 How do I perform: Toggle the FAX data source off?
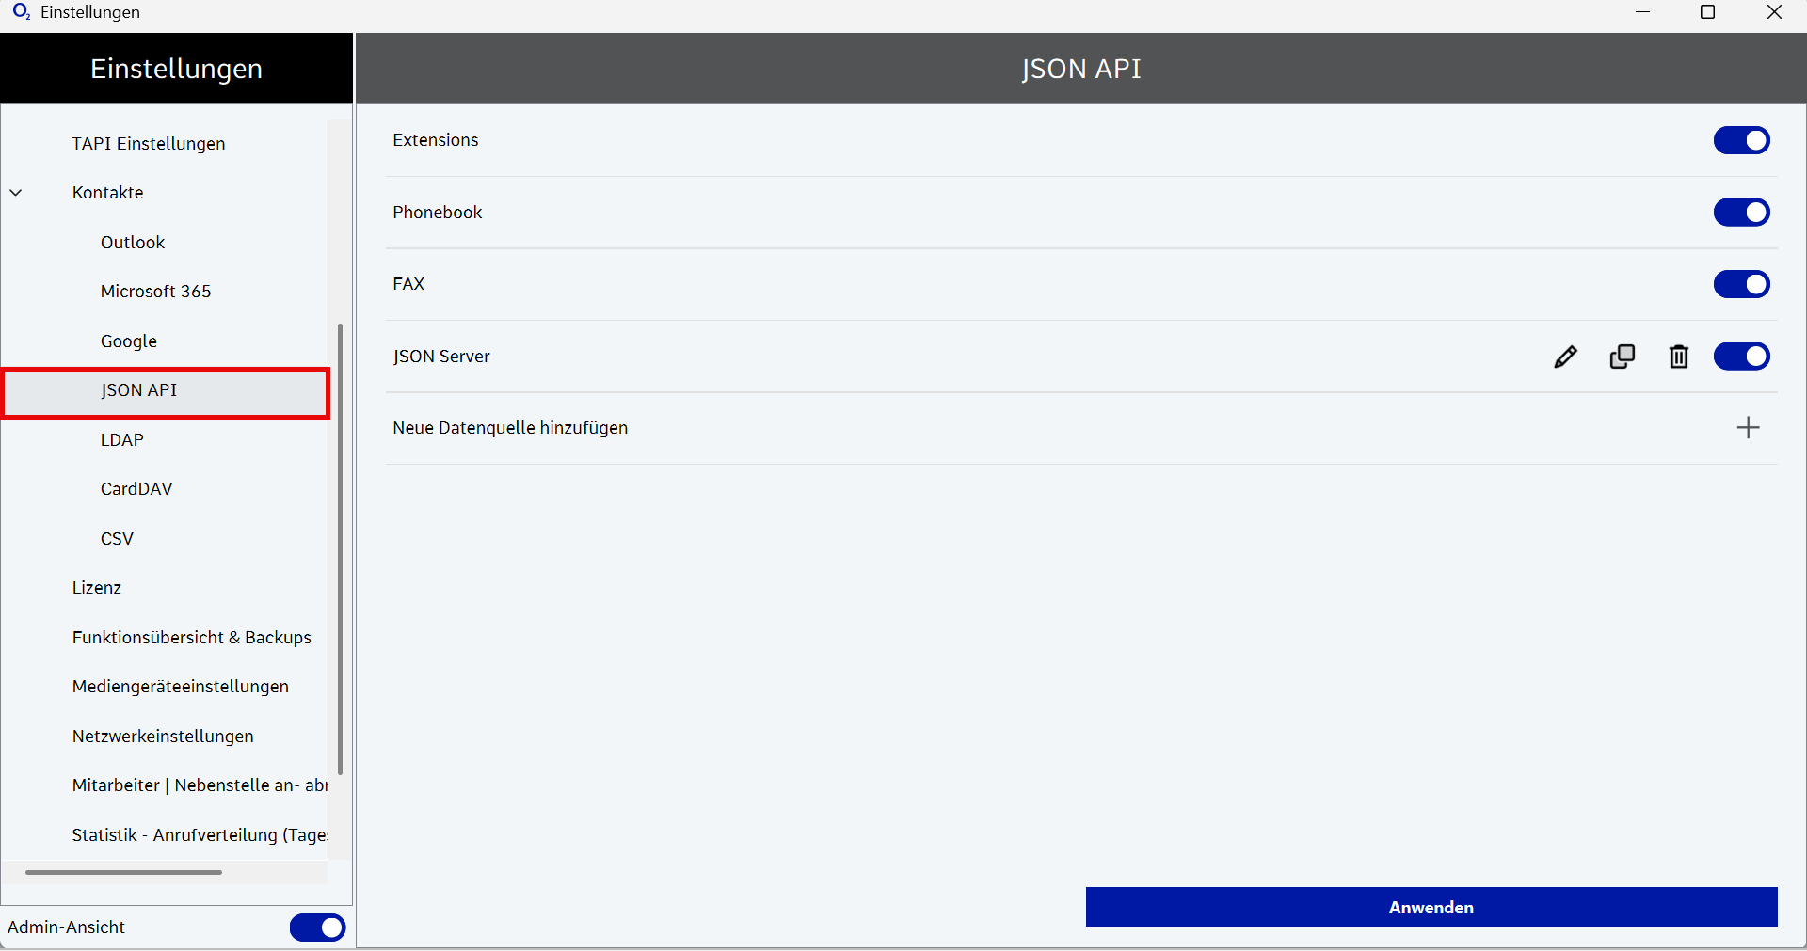tap(1741, 284)
